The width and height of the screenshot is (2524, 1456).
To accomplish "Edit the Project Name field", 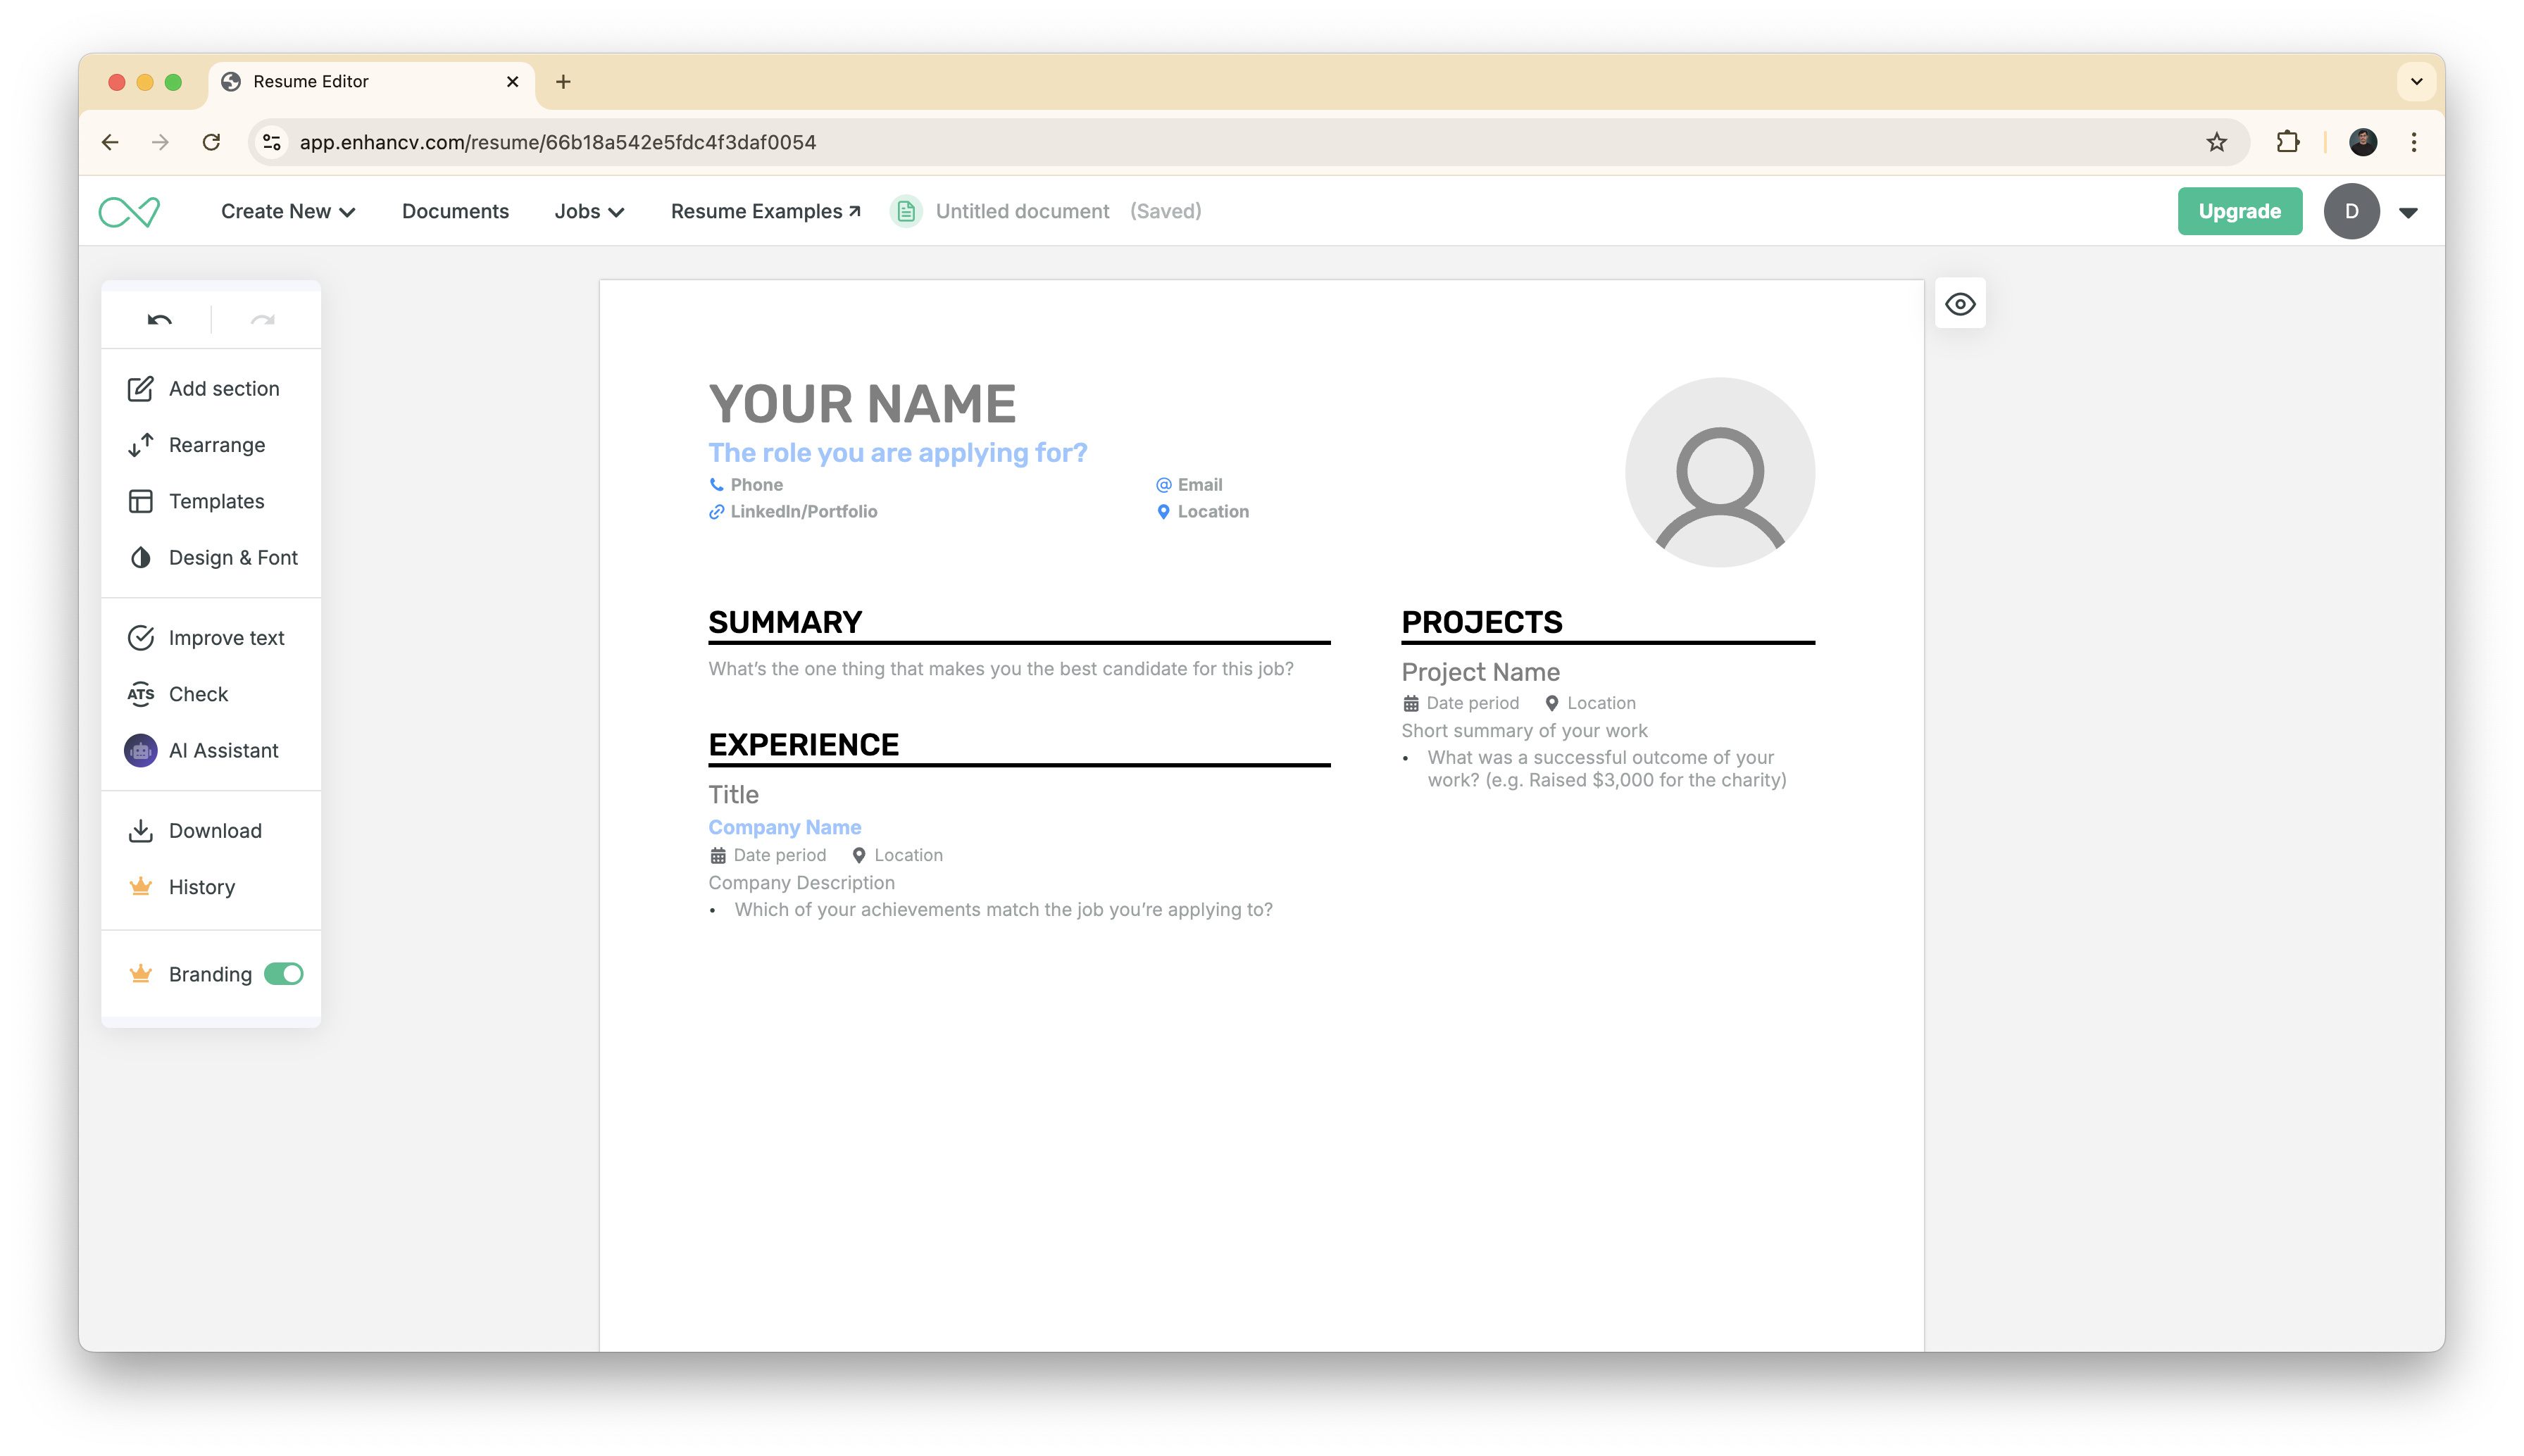I will point(1480,672).
